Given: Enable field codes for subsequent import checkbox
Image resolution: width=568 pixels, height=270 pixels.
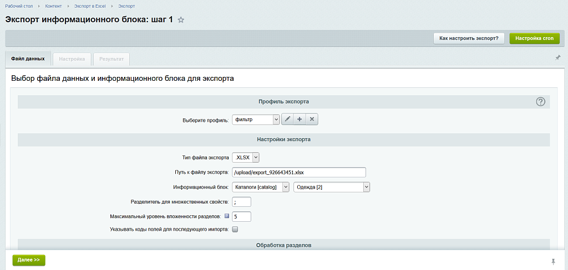Looking at the screenshot, I should pyautogui.click(x=235, y=229).
